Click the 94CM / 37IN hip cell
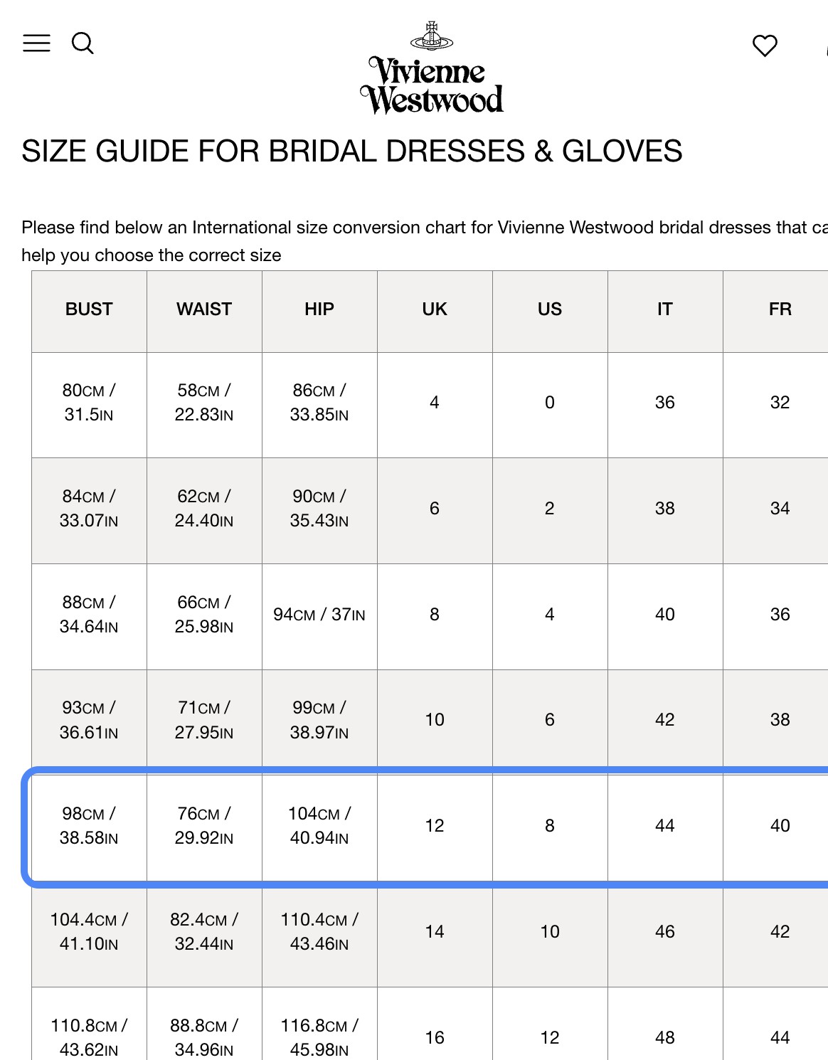828x1060 pixels. coord(319,615)
